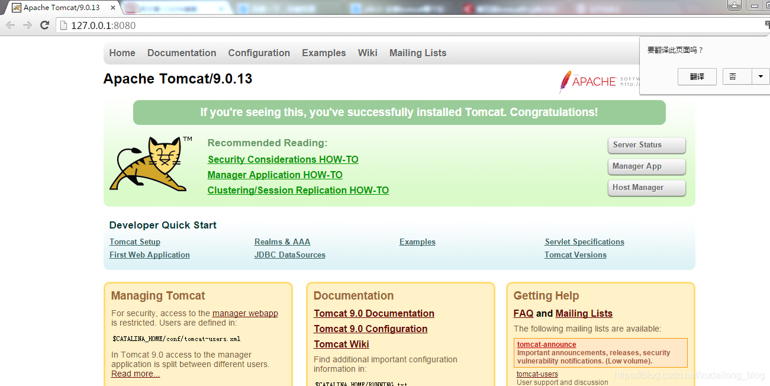Open the Tomcat Setup link
Screen dimensions: 770x386
[135, 242]
